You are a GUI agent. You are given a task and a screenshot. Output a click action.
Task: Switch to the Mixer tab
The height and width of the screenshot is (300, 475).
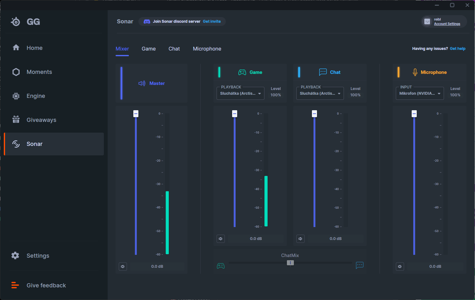click(x=122, y=49)
